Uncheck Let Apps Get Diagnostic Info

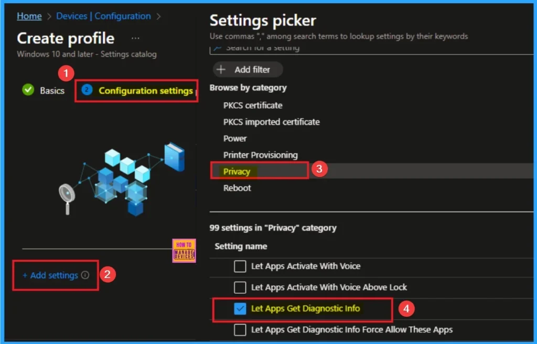[240, 309]
